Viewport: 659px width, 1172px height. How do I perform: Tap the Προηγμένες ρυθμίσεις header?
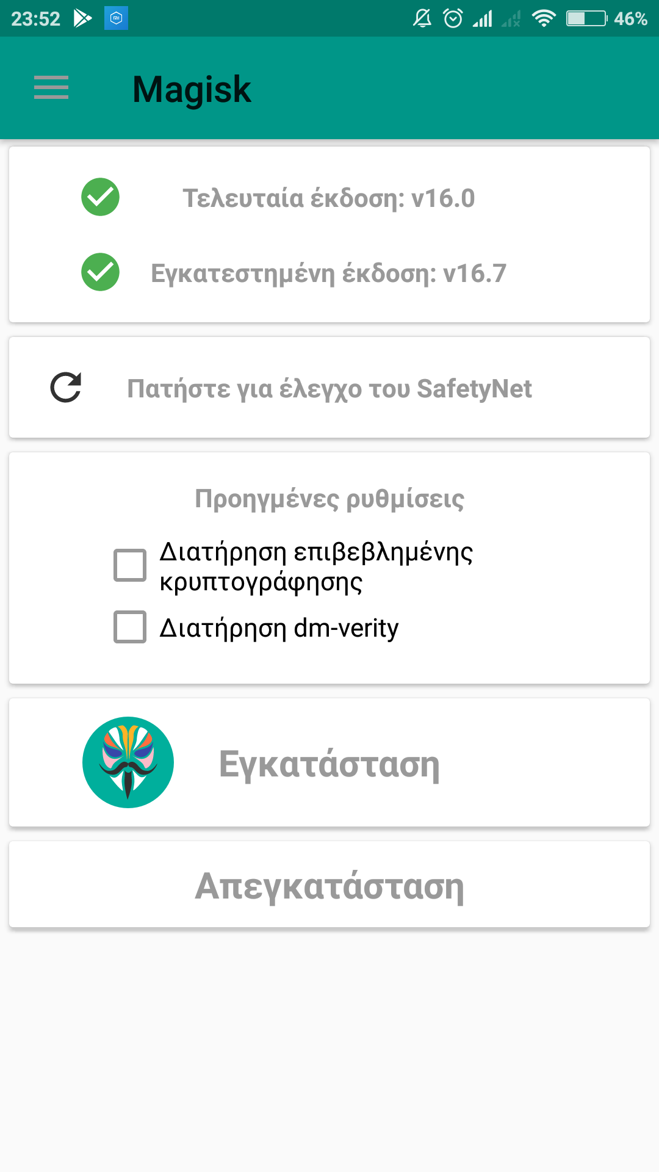(x=329, y=499)
